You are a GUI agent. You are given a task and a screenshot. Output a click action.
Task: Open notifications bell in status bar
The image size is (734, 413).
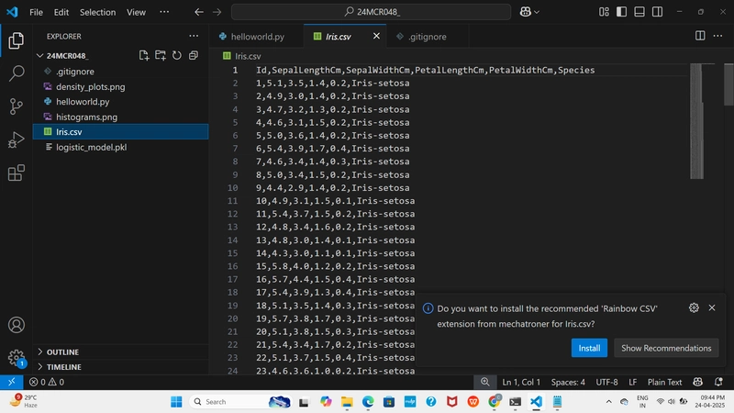(x=718, y=382)
